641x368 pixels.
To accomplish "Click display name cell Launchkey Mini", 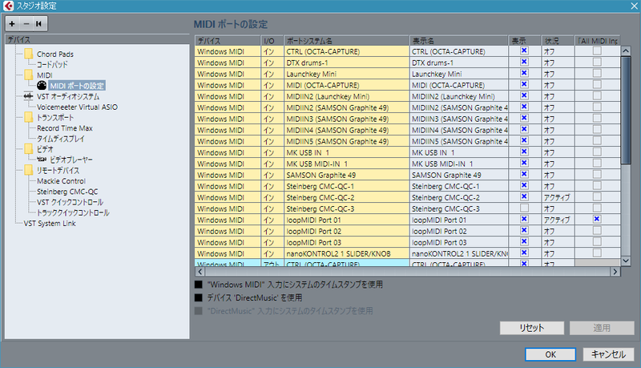I will point(459,74).
